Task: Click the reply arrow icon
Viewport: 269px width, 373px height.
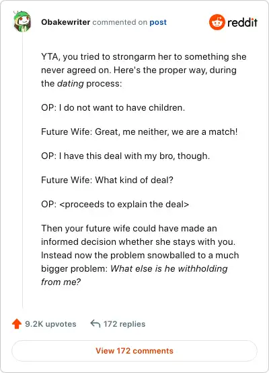Action: tap(95, 323)
